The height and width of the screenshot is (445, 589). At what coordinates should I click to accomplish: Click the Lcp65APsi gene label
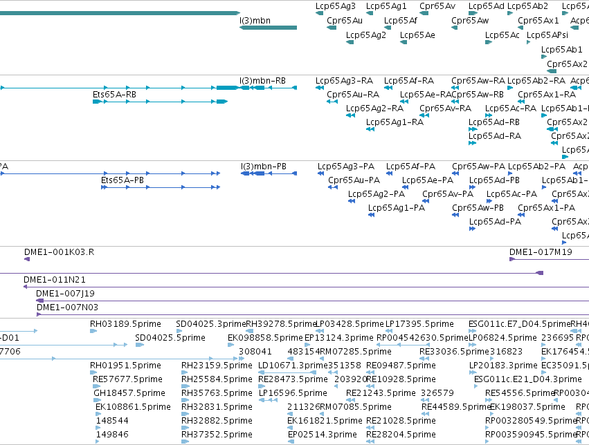(x=547, y=35)
